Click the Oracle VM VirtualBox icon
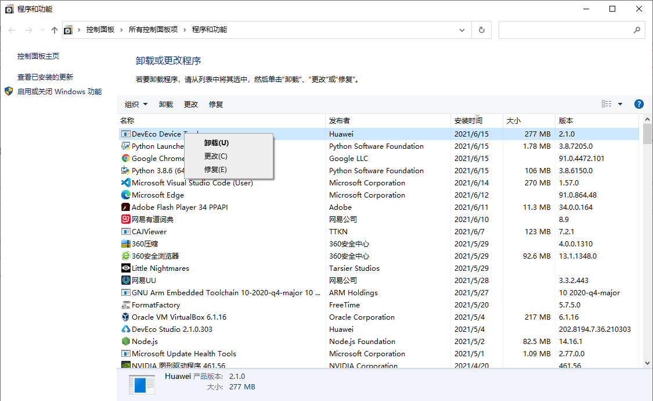The height and width of the screenshot is (401, 653). [125, 317]
